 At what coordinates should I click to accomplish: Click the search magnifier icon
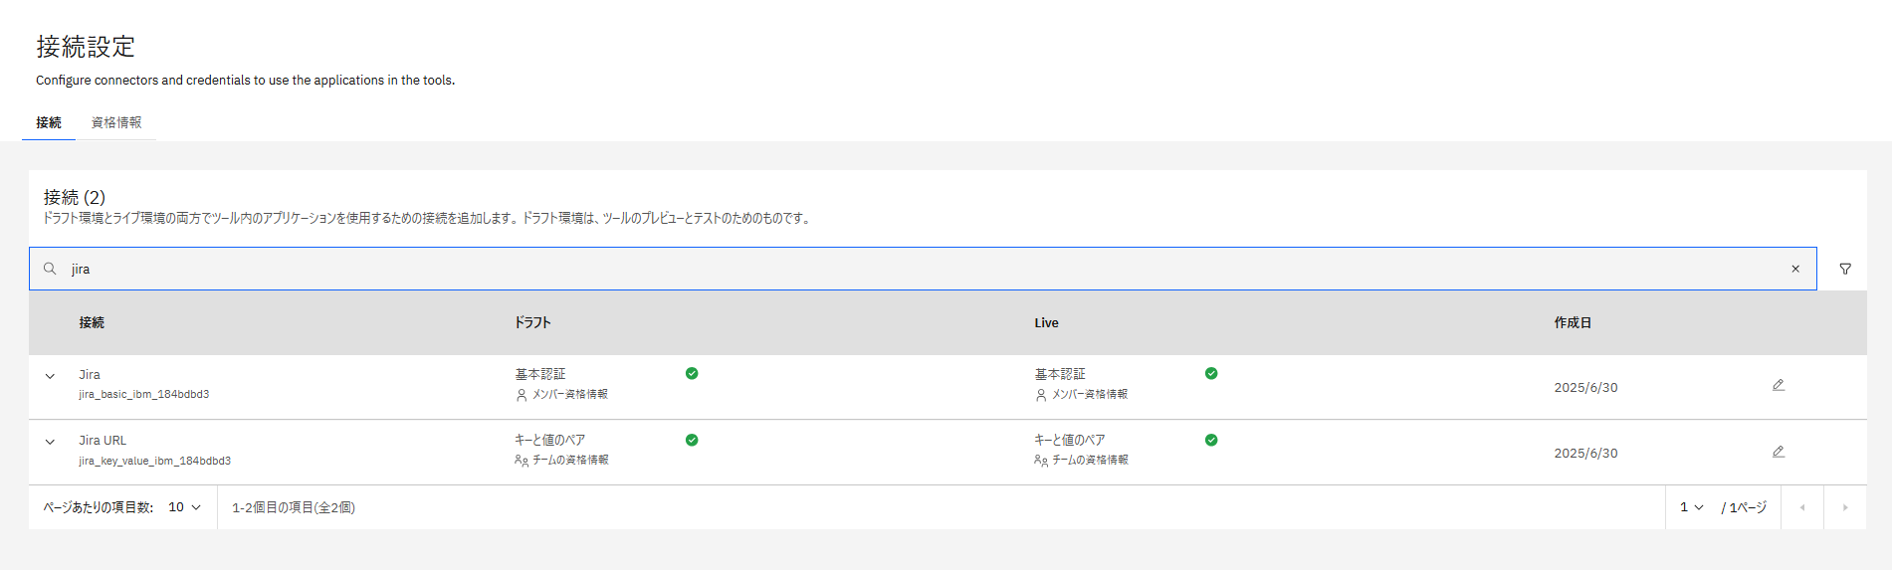(50, 269)
